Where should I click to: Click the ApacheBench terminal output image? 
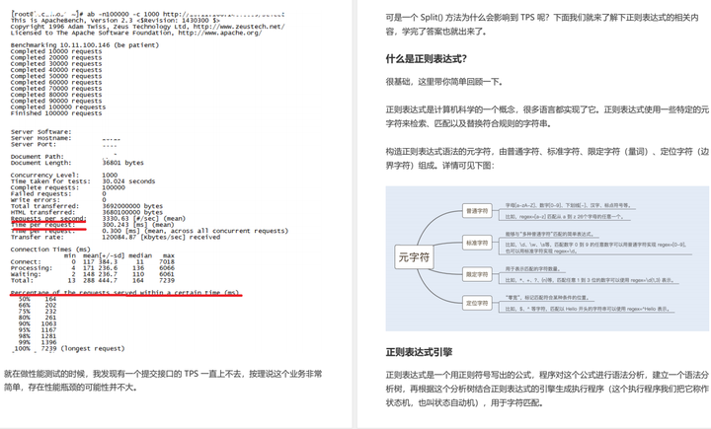pos(150,181)
